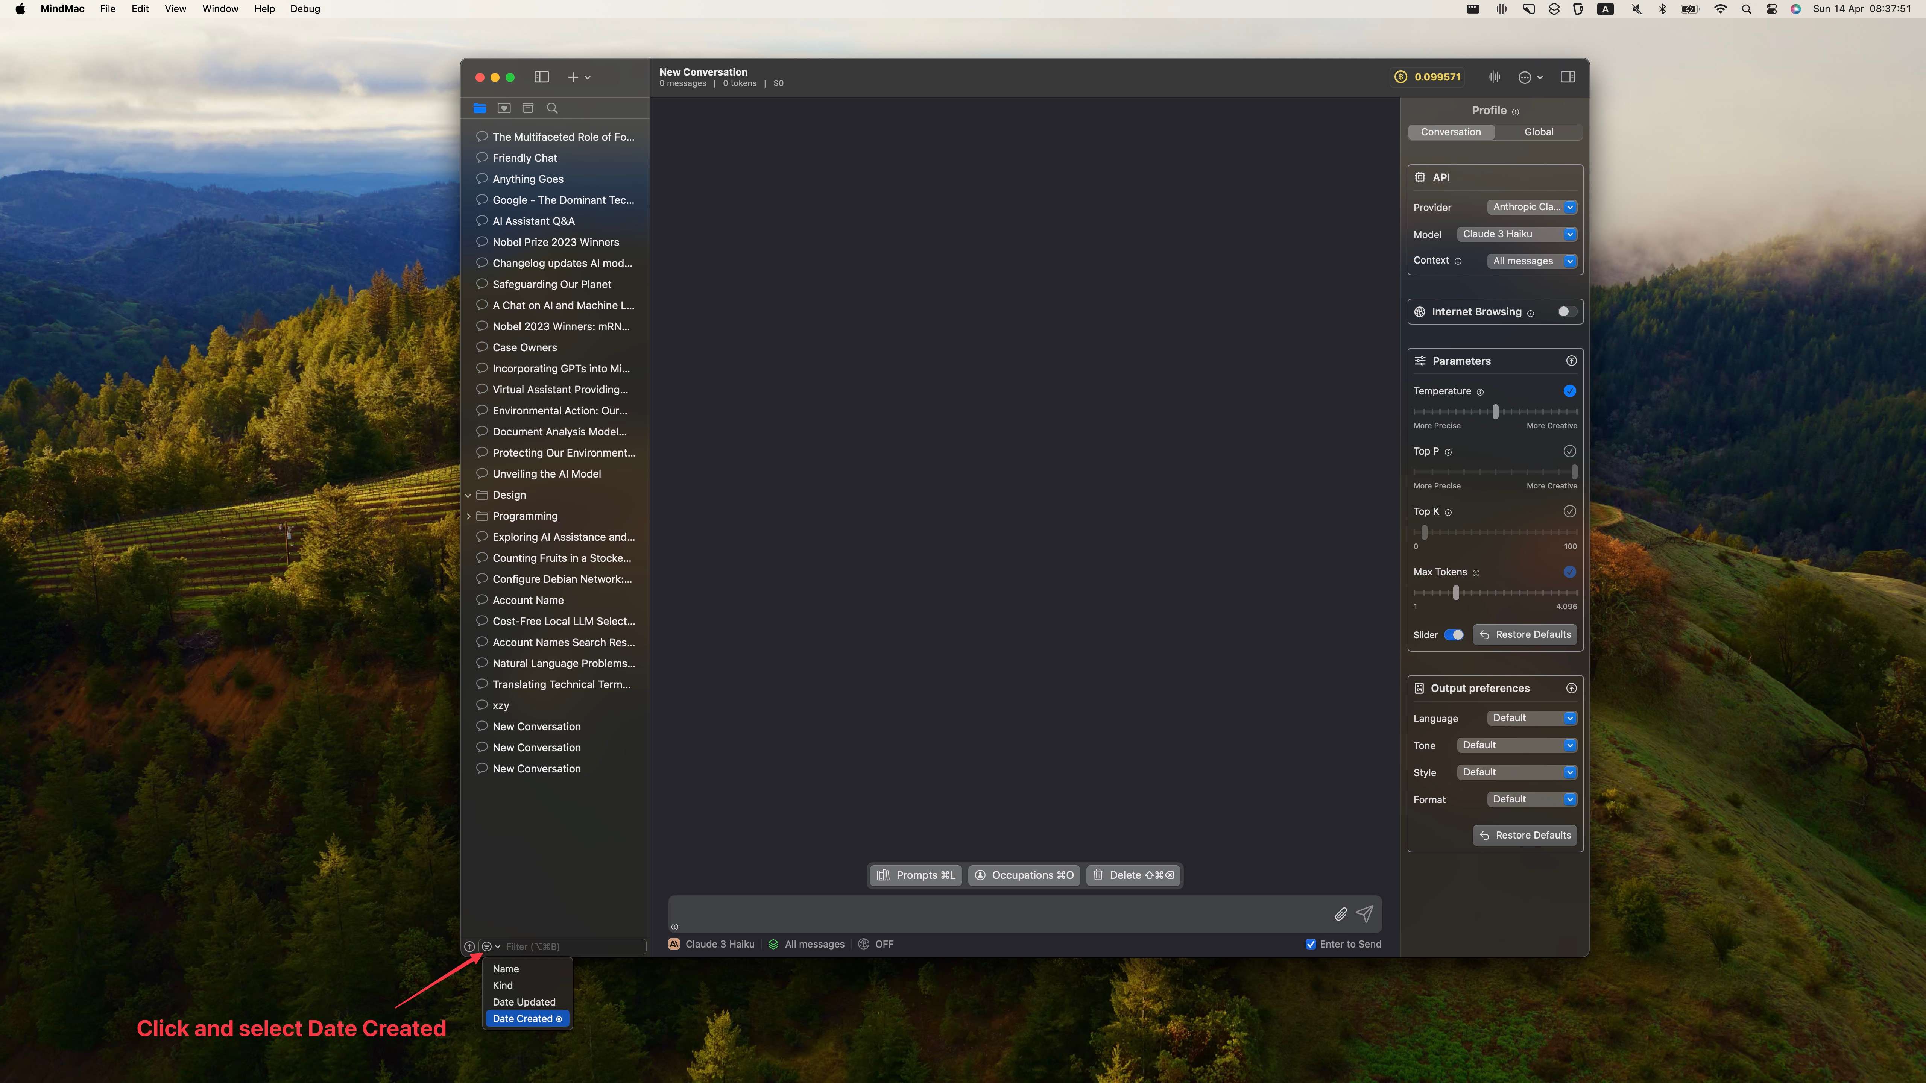Toggle the Enter to Send checkbox

[1311, 944]
